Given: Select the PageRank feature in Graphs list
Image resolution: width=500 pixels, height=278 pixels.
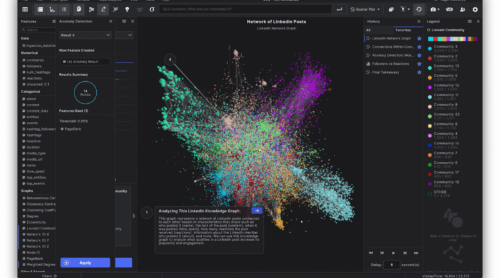Looking at the screenshot, I should (x=35, y=259).
